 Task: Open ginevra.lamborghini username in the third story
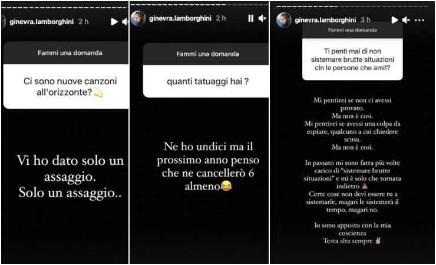coord(325,20)
